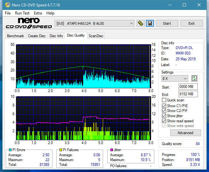The width and height of the screenshot is (209, 172).
Task: Disable Show read speed checkbox
Action: click(164, 121)
